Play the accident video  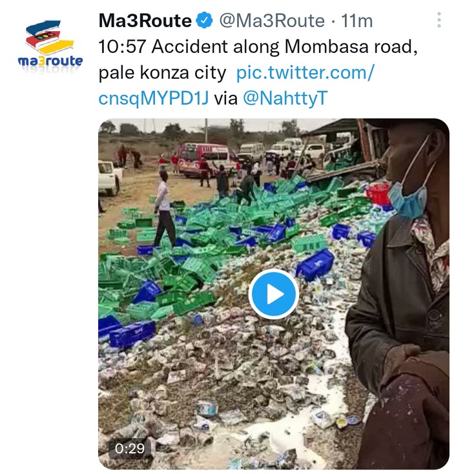[274, 294]
